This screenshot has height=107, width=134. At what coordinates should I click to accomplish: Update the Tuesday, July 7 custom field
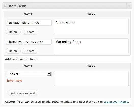(x=30, y=32)
